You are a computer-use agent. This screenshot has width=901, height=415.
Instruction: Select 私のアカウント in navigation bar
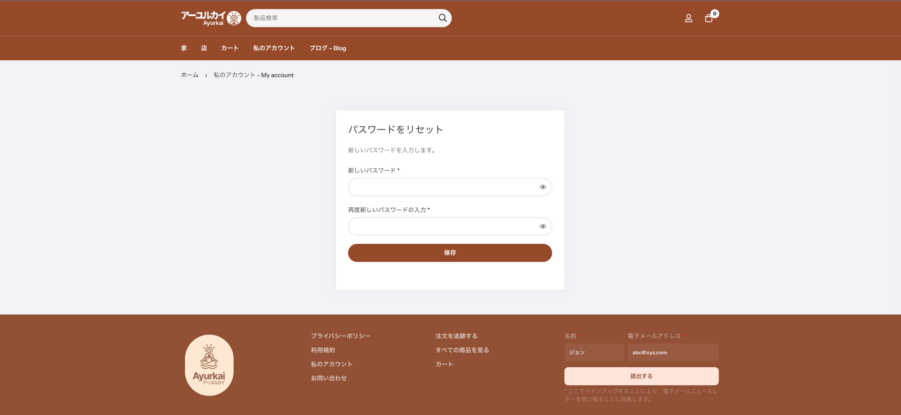tap(274, 48)
